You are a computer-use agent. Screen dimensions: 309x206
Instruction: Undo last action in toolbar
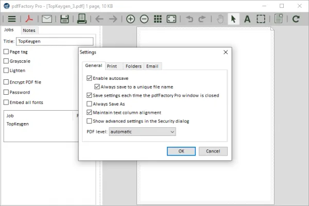[x=190, y=19]
